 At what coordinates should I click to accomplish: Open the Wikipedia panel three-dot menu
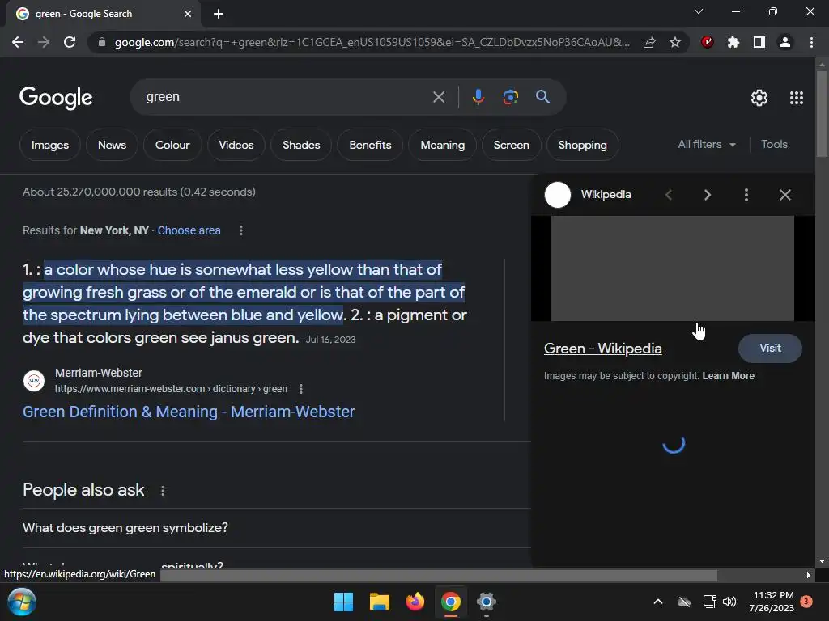tap(746, 195)
